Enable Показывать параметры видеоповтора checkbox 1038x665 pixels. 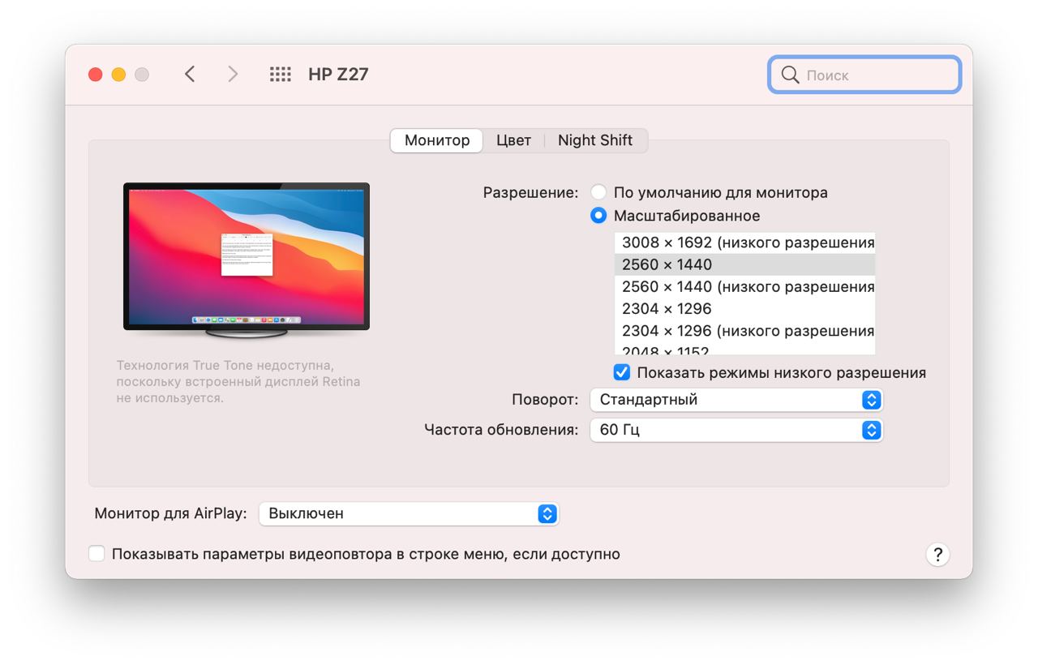pyautogui.click(x=97, y=554)
